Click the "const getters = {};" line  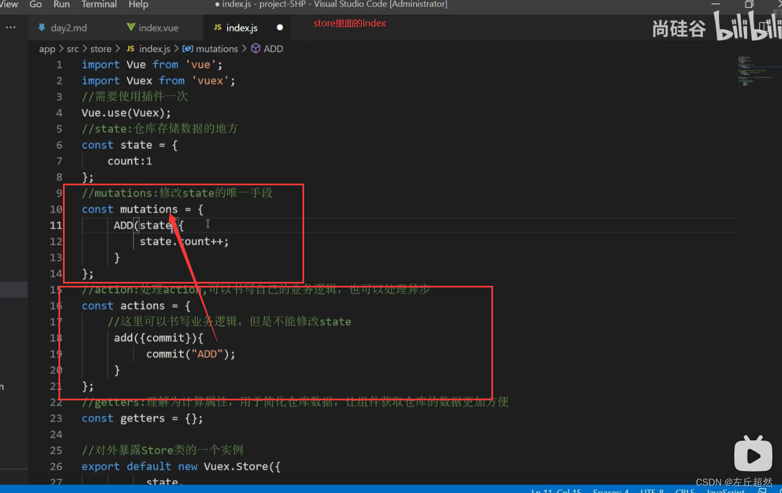(x=142, y=418)
